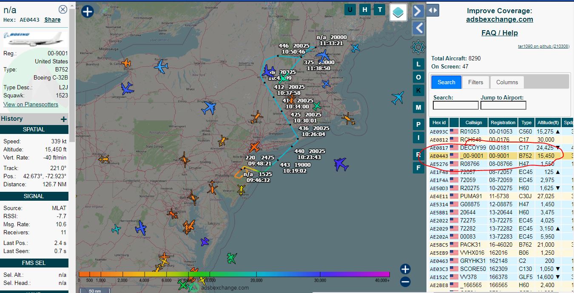Image resolution: width=574 pixels, height=293 pixels.
Task: Open the Columns tab
Action: (x=507, y=82)
